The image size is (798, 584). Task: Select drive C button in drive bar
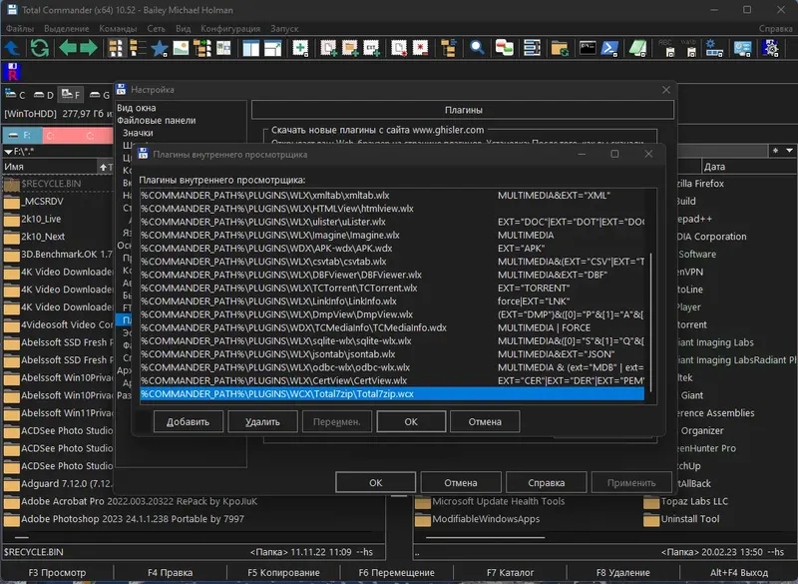pyautogui.click(x=16, y=95)
